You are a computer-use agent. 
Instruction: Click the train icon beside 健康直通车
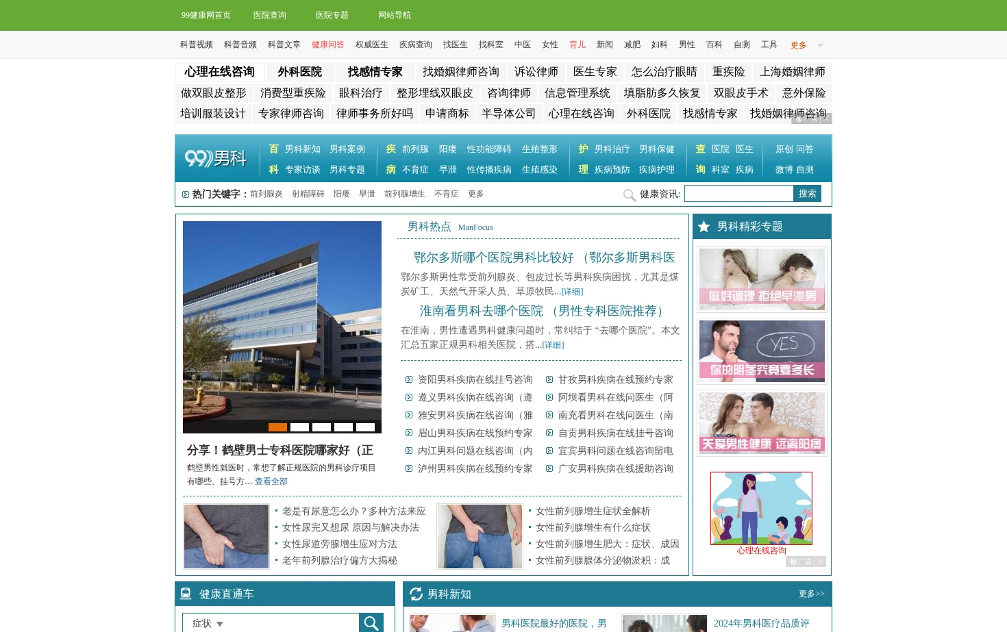click(x=186, y=594)
